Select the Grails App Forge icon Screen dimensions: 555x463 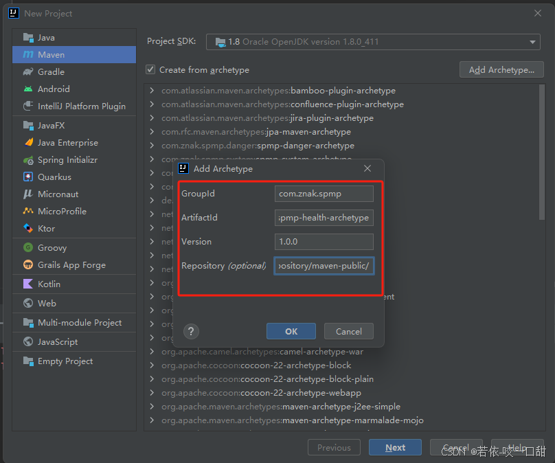[x=28, y=264]
